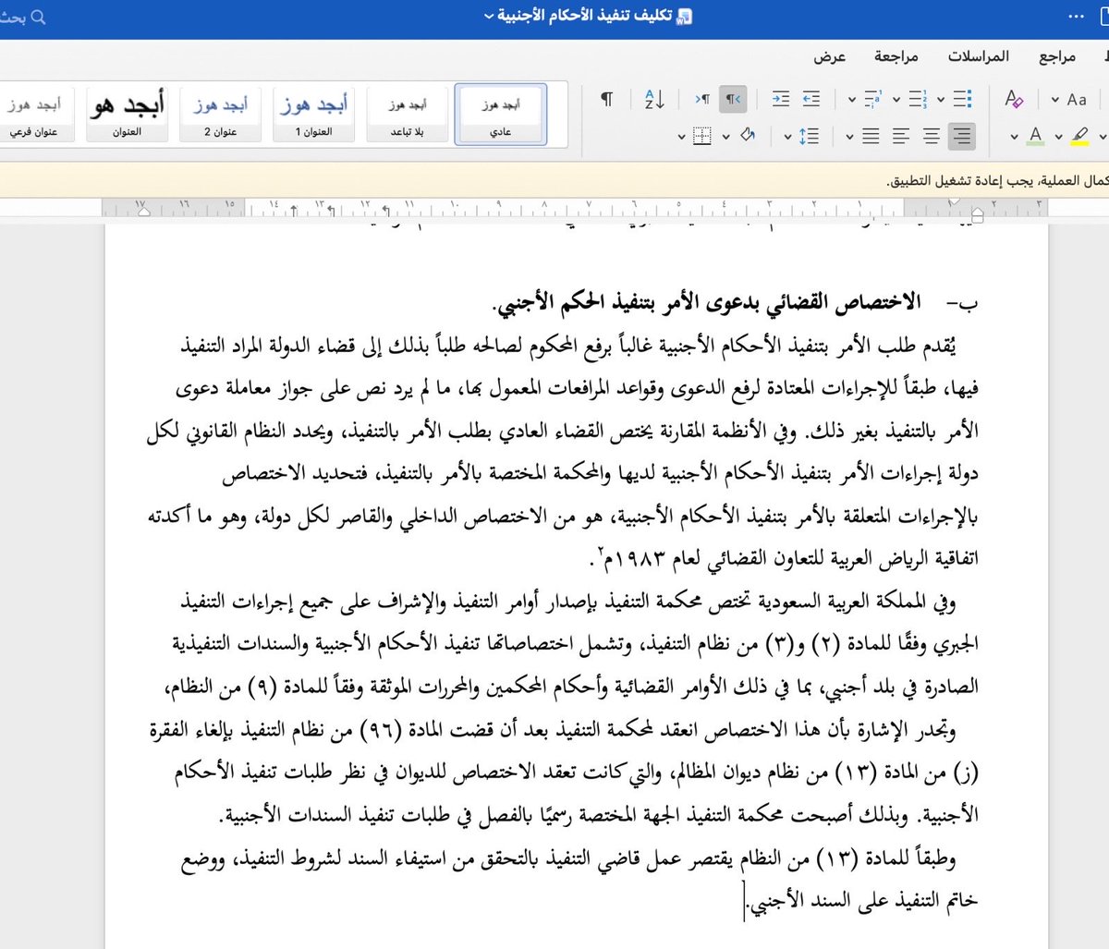Apply numbered list formatting
Image resolution: width=1109 pixels, height=949 pixels.
click(x=918, y=99)
